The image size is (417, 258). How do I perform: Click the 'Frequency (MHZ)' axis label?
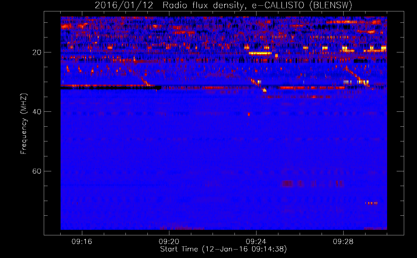(24, 124)
